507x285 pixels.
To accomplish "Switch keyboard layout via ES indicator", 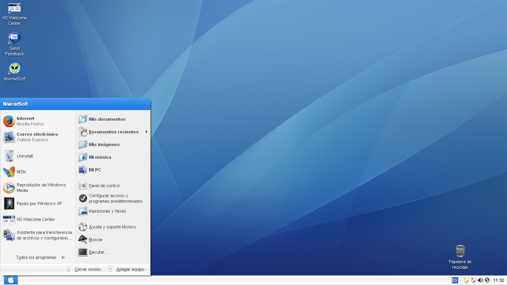I will (454, 280).
